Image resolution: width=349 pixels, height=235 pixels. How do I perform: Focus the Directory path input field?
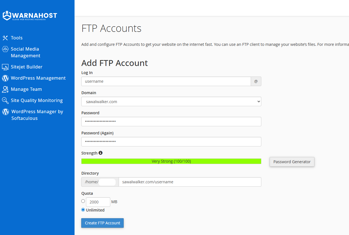click(190, 182)
